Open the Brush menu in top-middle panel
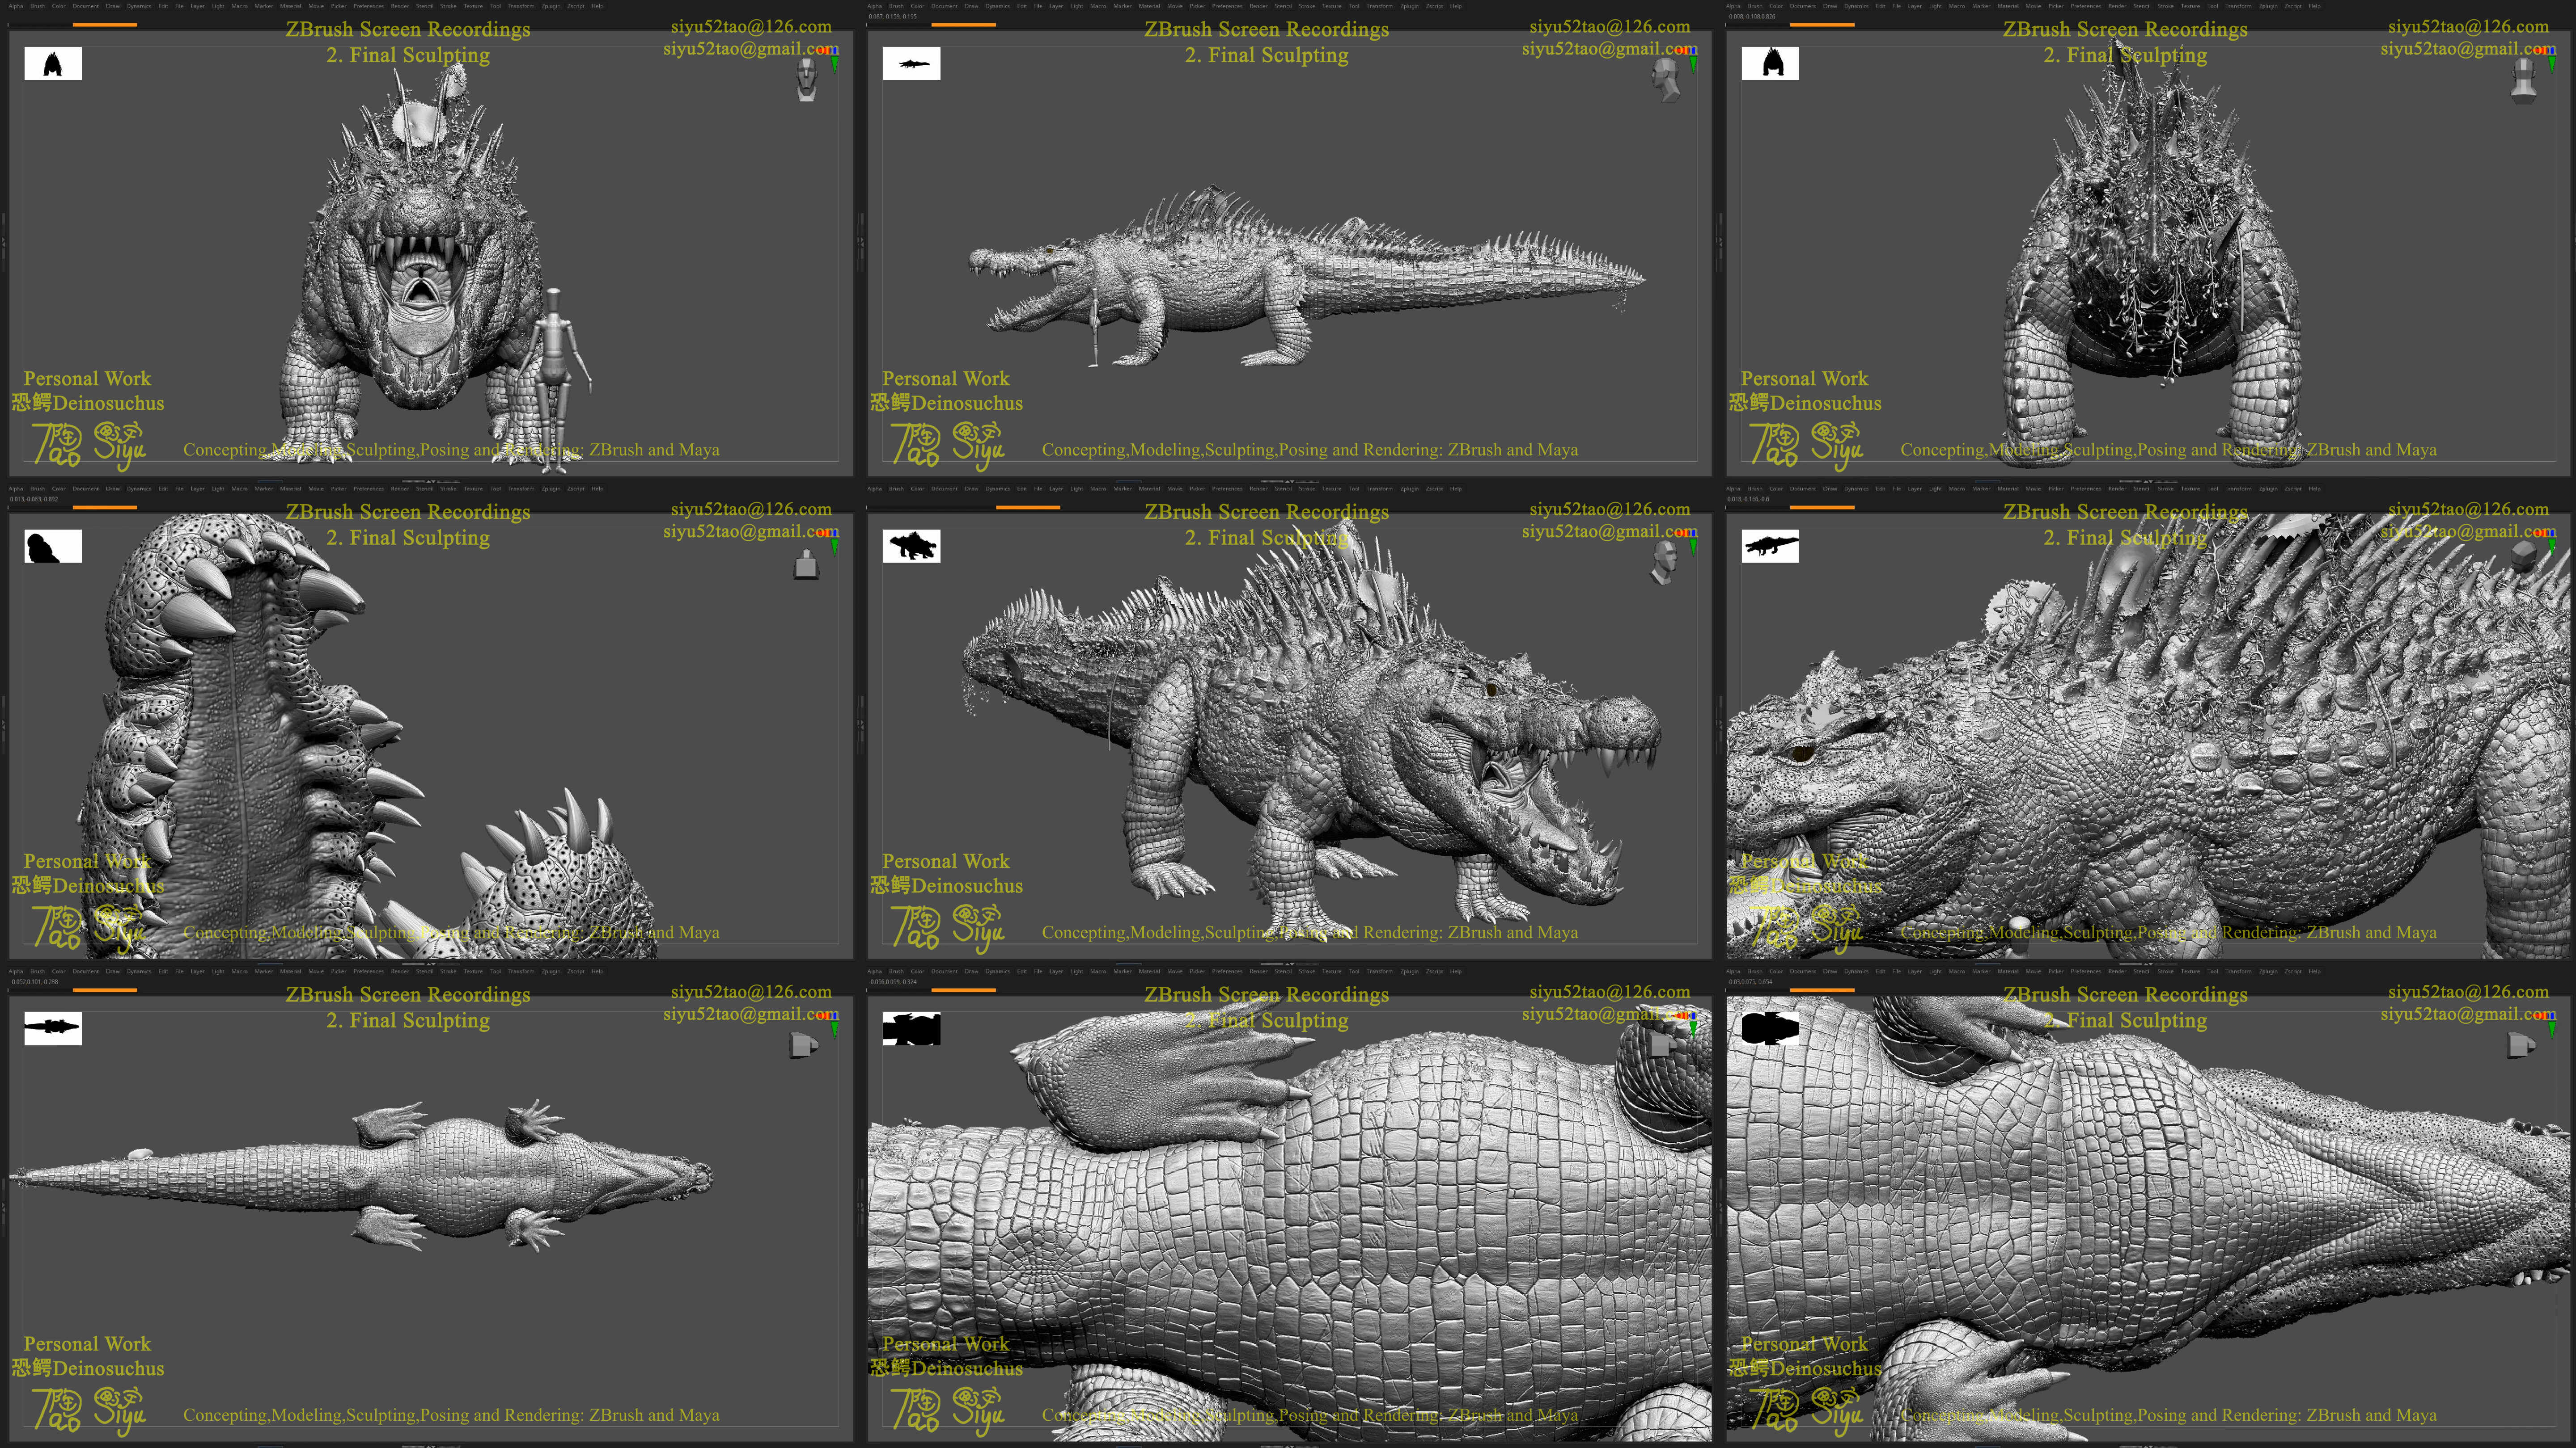 click(897, 6)
